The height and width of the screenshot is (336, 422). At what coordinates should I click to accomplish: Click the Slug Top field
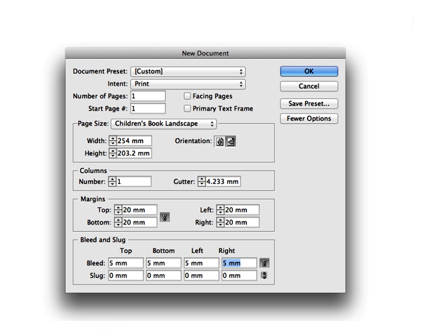126,275
